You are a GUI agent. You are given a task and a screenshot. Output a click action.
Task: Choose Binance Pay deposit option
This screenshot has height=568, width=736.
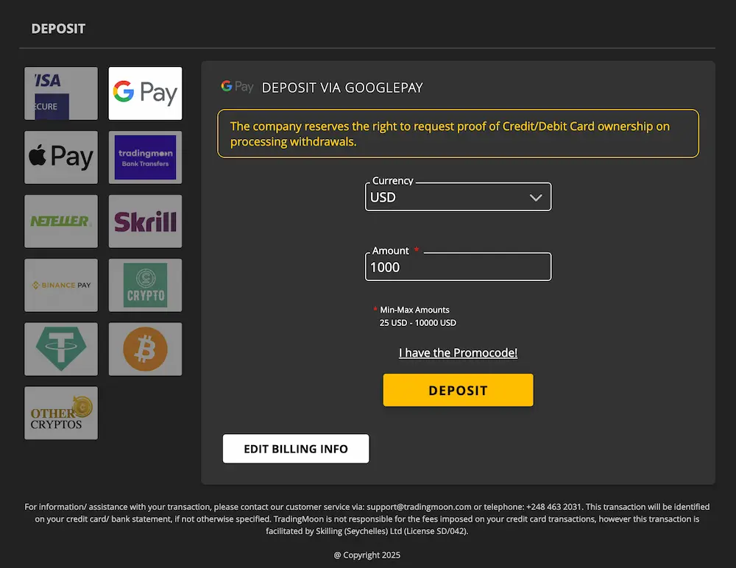[61, 285]
